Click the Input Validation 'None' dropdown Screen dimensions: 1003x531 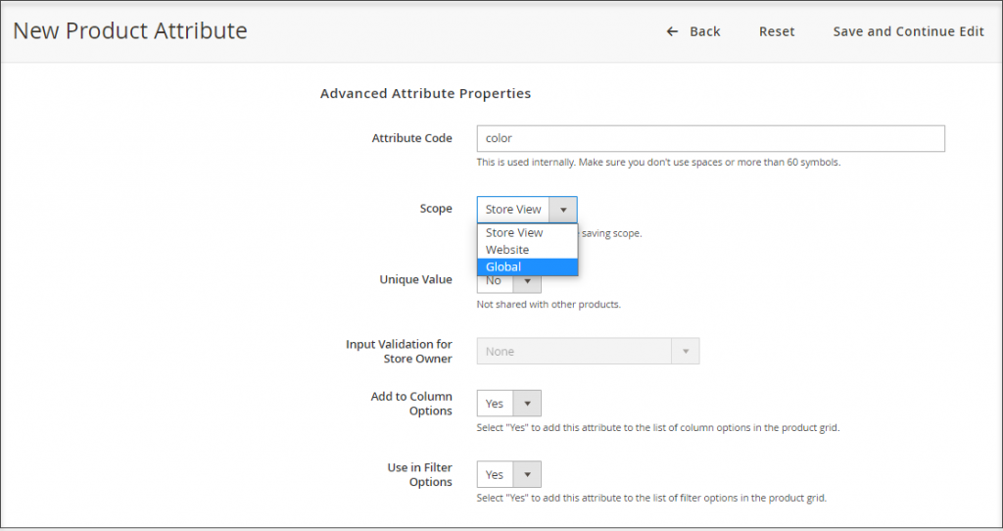coord(574,352)
